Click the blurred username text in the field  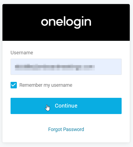55,67
